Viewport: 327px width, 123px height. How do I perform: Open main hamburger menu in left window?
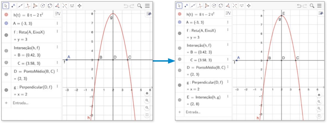pos(148,6)
